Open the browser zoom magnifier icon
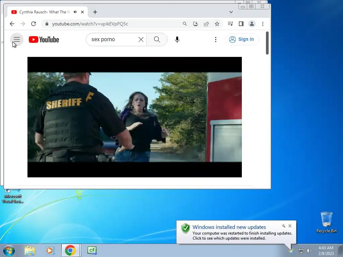 (185, 24)
